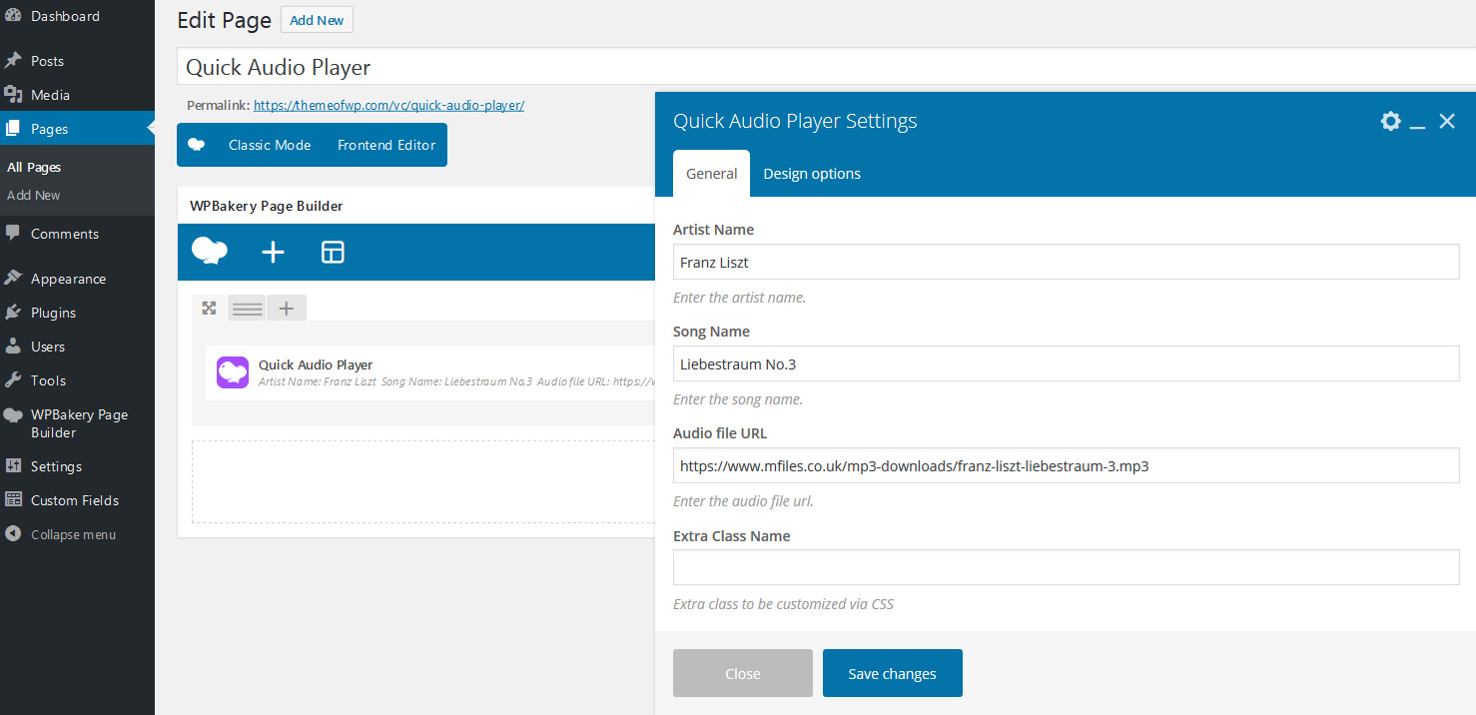1476x715 pixels.
Task: Close the settings panel with X icon
Action: (x=1447, y=121)
